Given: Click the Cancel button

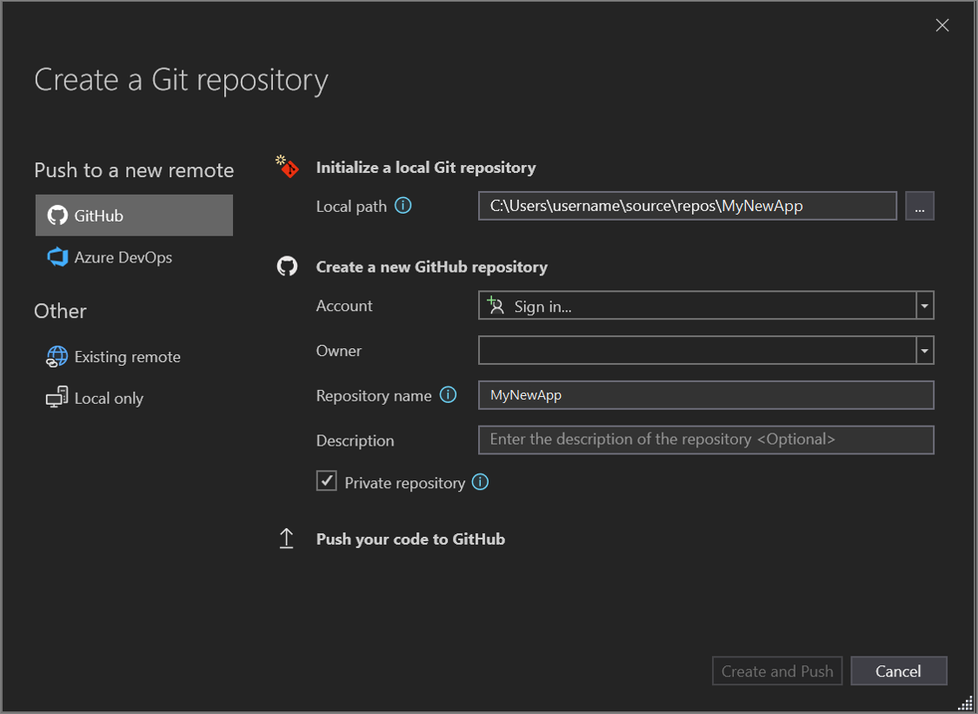Looking at the screenshot, I should pyautogui.click(x=898, y=671).
